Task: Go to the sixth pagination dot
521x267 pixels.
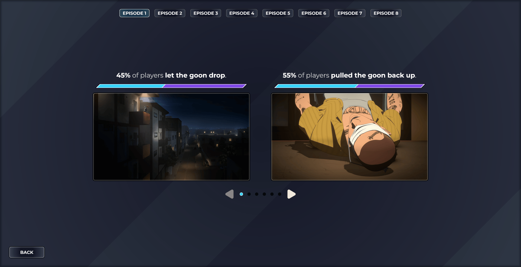Action: tap(280, 194)
